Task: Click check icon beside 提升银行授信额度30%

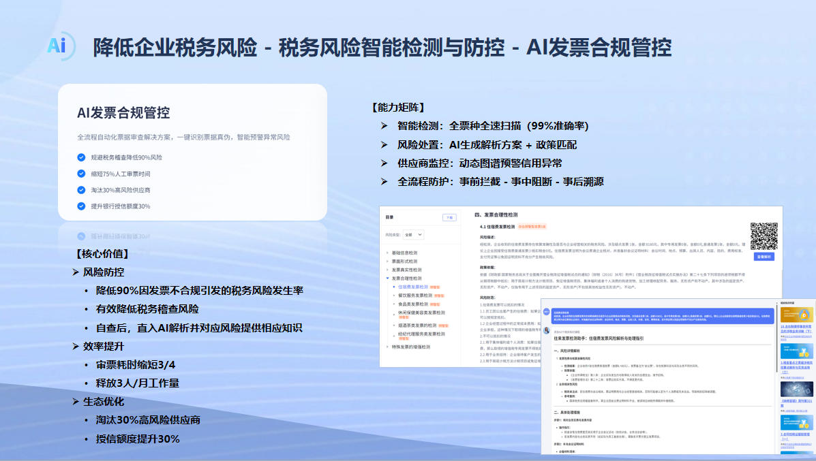Action: (x=81, y=206)
